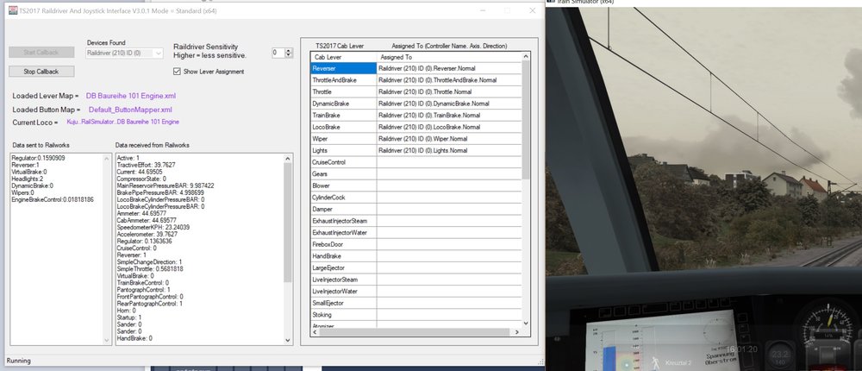
Task: Select the Reverser cab lever row
Action: [x=343, y=67]
